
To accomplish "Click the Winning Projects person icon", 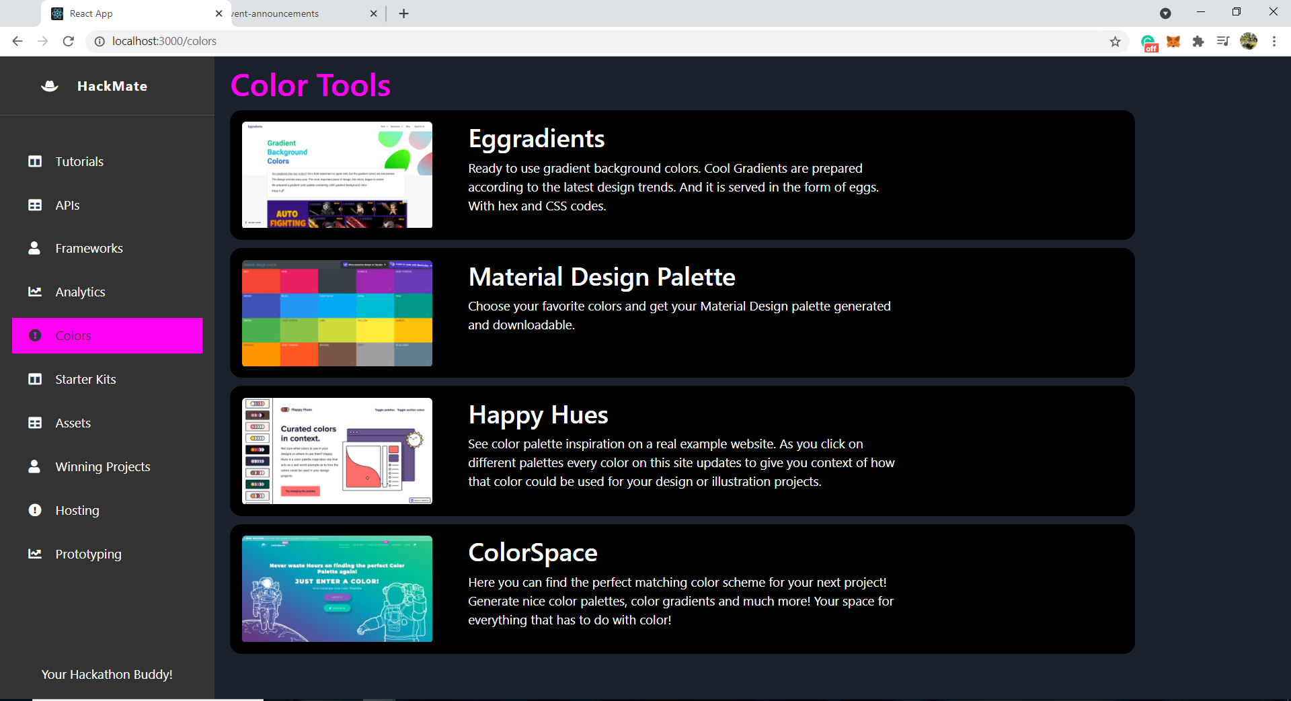I will (34, 466).
